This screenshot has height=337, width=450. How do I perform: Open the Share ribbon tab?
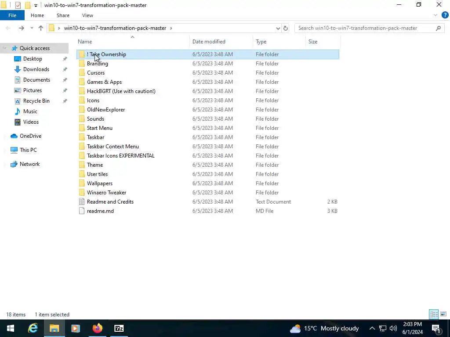63,15
